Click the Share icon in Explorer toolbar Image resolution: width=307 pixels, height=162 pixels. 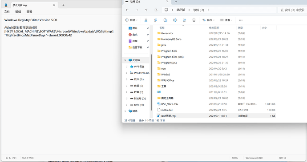184,20
